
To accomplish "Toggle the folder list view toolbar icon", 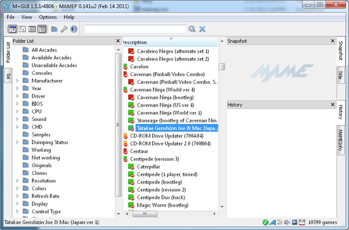I will pos(12,29).
